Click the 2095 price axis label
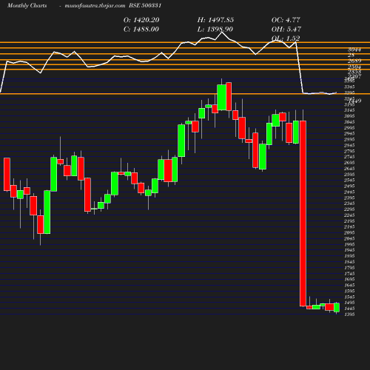The image size is (370, 370). tap(349, 232)
